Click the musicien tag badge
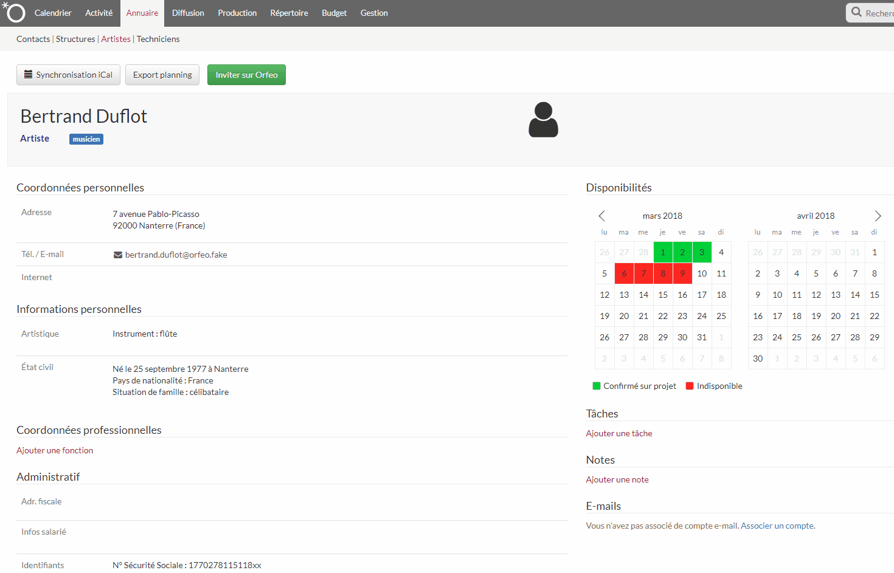 pyautogui.click(x=86, y=139)
